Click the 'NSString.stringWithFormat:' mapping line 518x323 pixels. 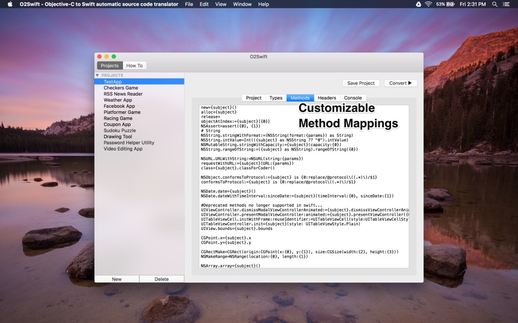(277, 135)
